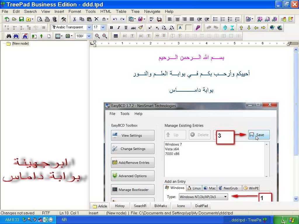This screenshot has height=224, width=299.
Task: Click the black binoculars search icon
Action: 9,36
